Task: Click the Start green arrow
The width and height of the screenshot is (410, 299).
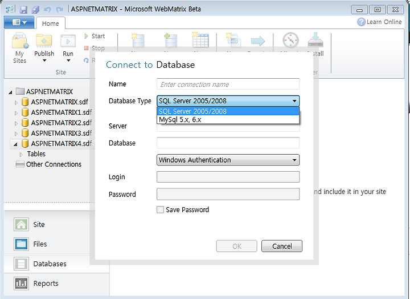Action: tap(86, 36)
